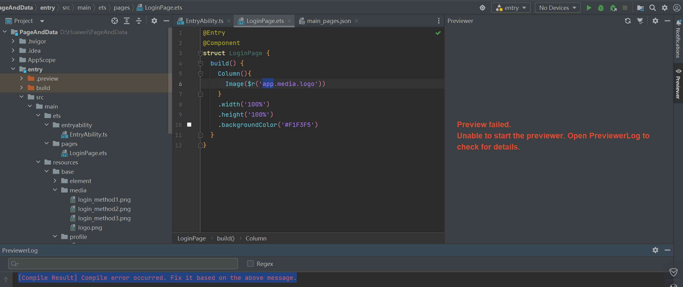
Task: Open the user account icon
Action: [x=677, y=8]
